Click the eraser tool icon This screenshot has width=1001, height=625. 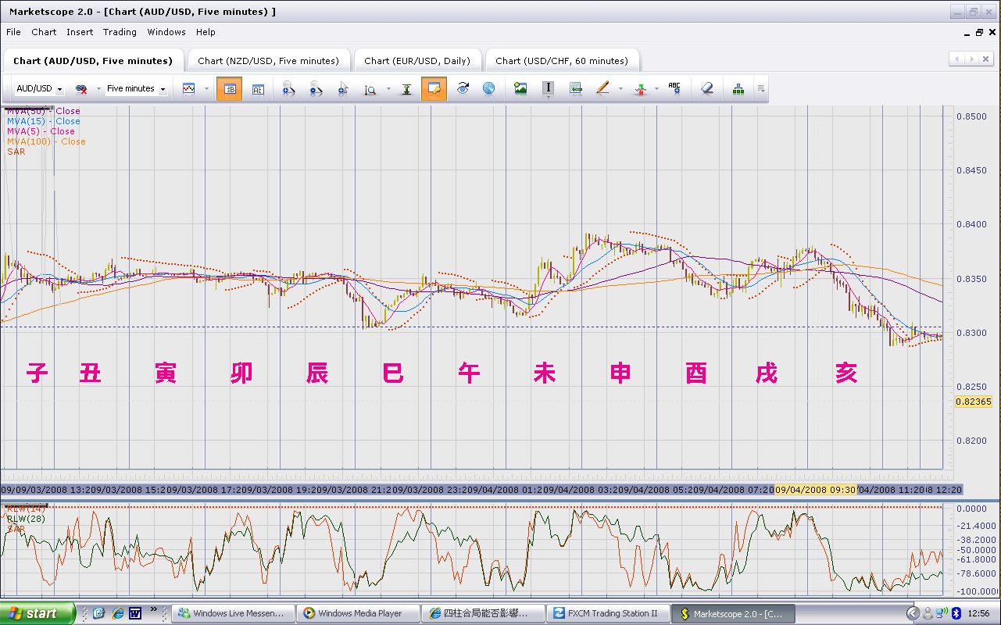(x=707, y=89)
